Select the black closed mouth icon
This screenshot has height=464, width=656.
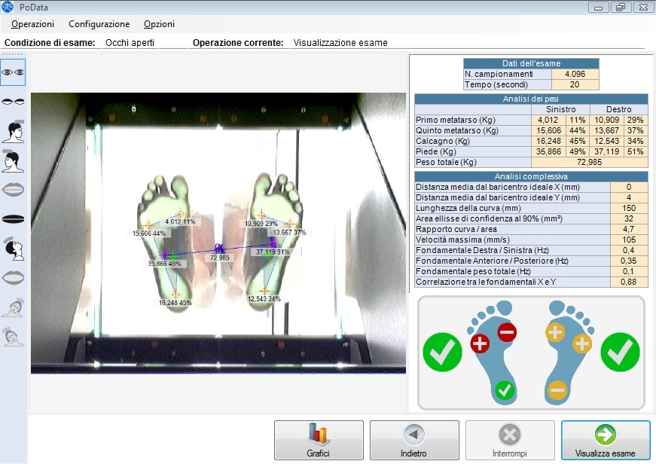tap(14, 219)
